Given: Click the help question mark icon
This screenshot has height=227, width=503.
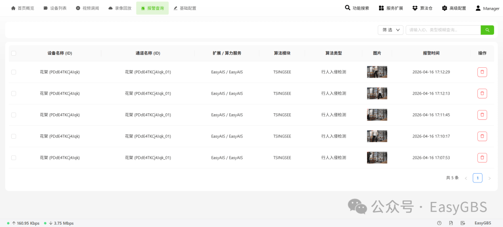Looking at the screenshot, I should (439, 223).
